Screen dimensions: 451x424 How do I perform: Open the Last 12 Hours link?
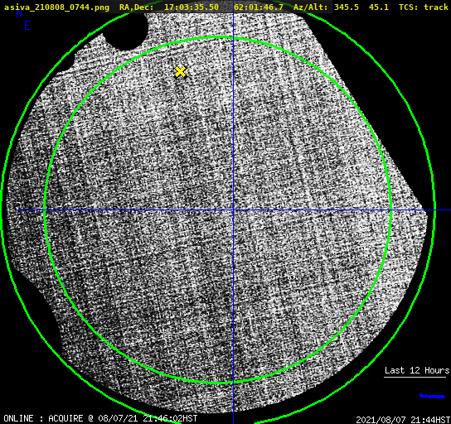(x=417, y=370)
